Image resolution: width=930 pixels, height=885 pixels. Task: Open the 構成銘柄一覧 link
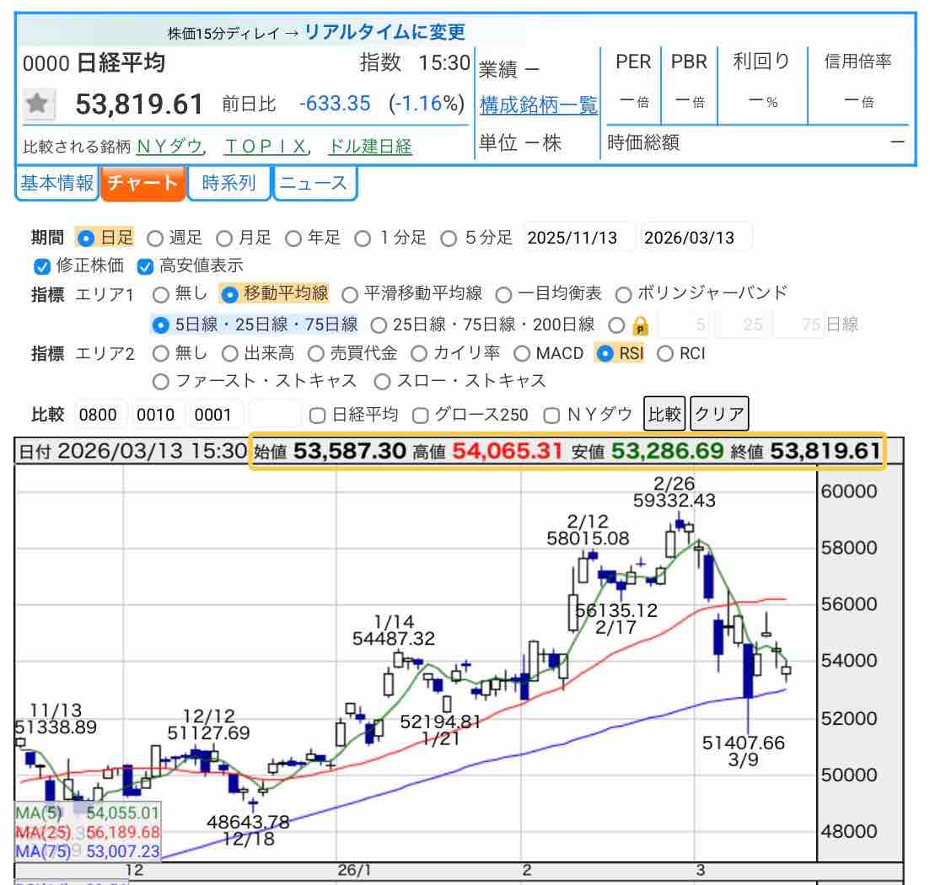click(x=538, y=105)
